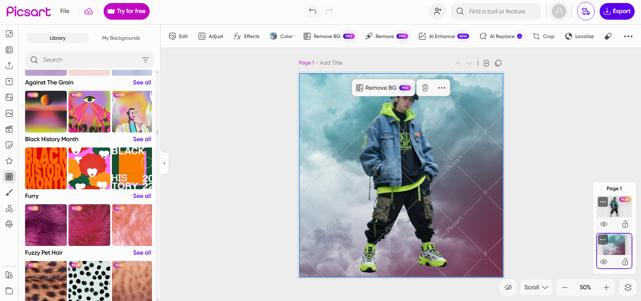The width and height of the screenshot is (641, 301).
Task: Click the Export button
Action: tap(617, 11)
